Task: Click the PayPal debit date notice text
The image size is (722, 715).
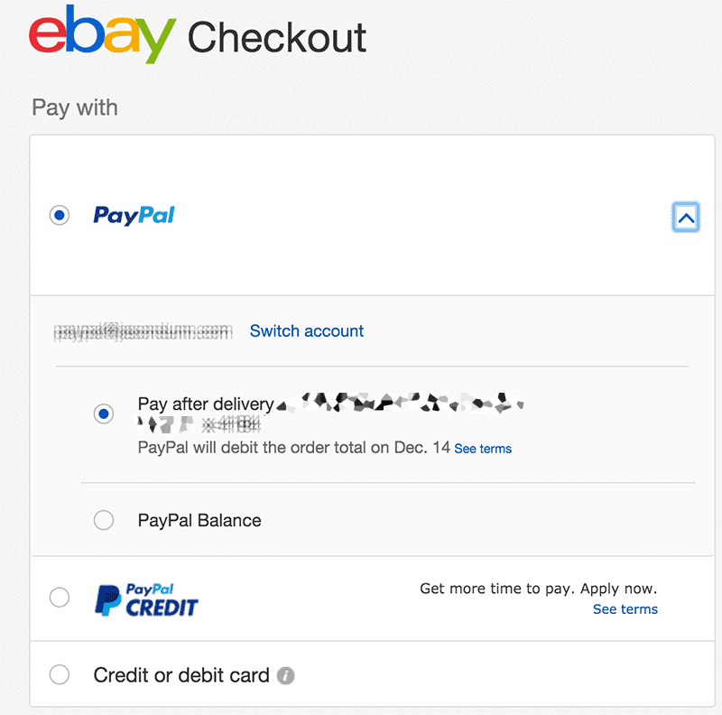Action: (294, 448)
